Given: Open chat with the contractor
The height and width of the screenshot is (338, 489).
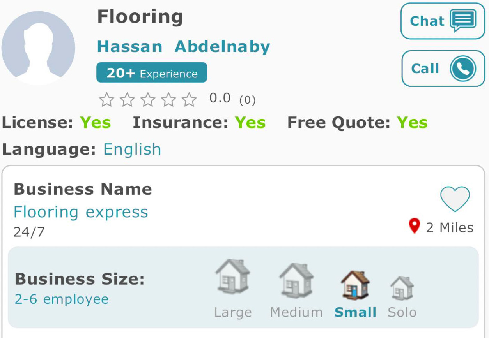Looking at the screenshot, I should pos(443,21).
